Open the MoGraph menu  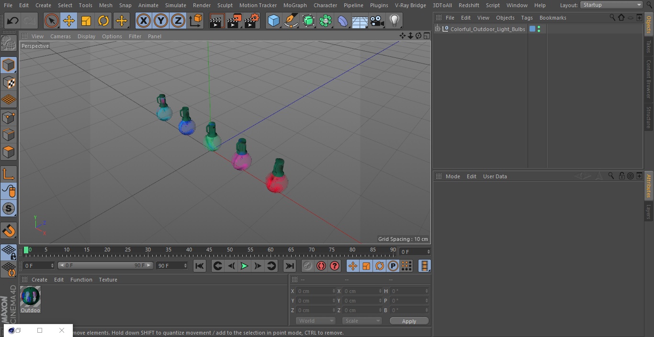295,5
